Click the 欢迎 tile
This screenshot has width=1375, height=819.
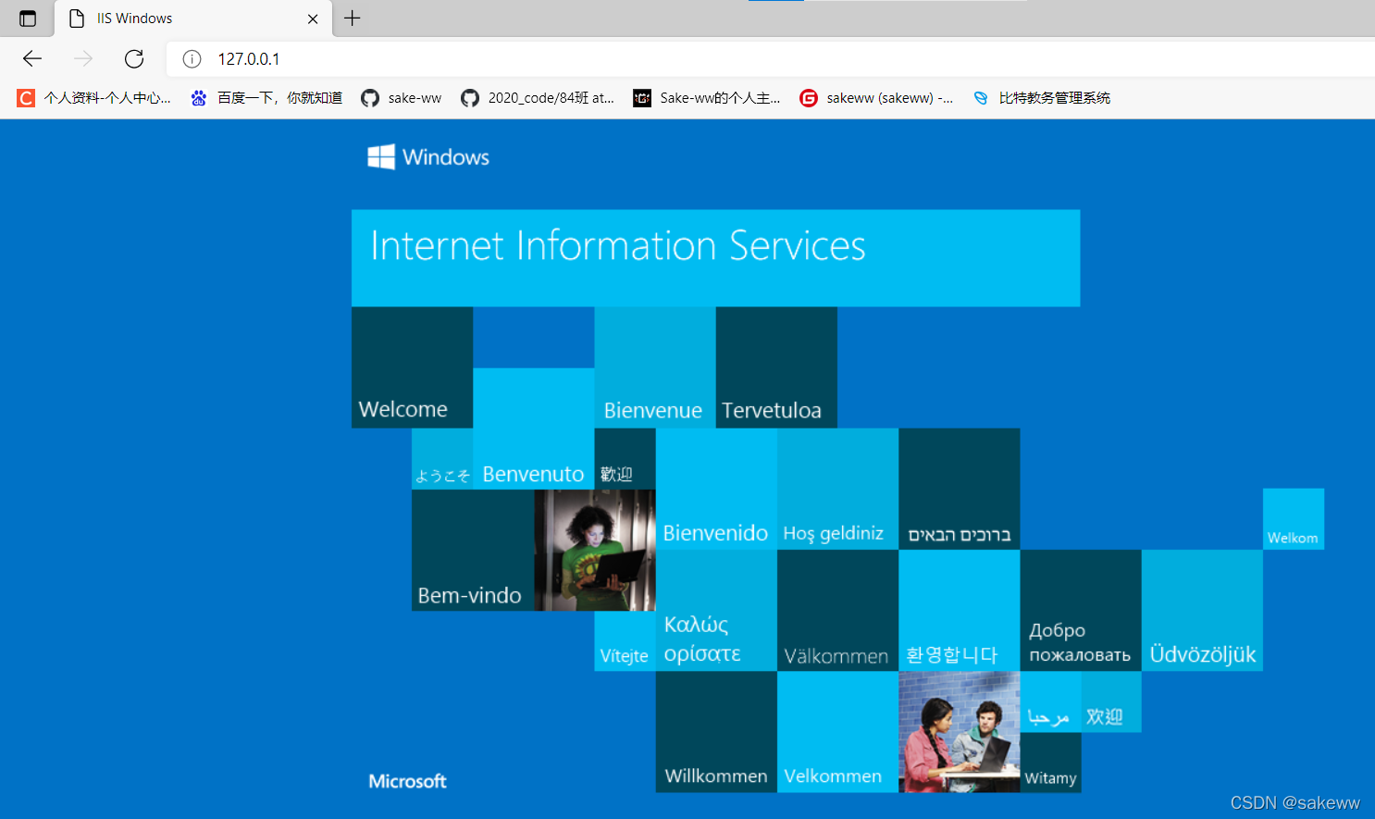1111,702
